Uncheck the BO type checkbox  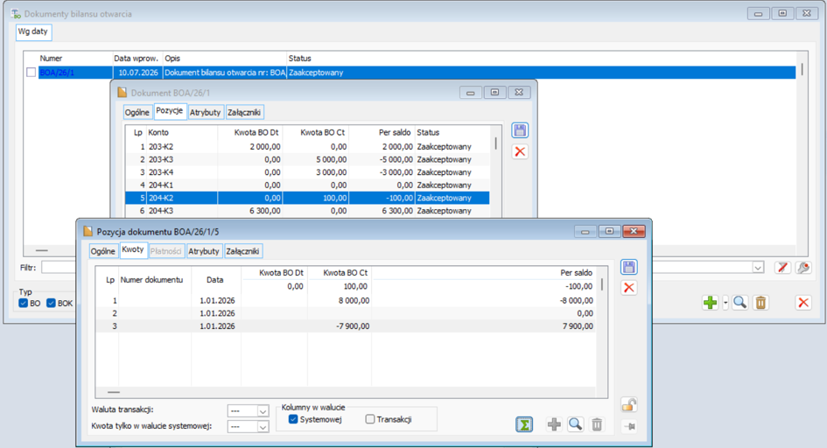click(x=24, y=303)
